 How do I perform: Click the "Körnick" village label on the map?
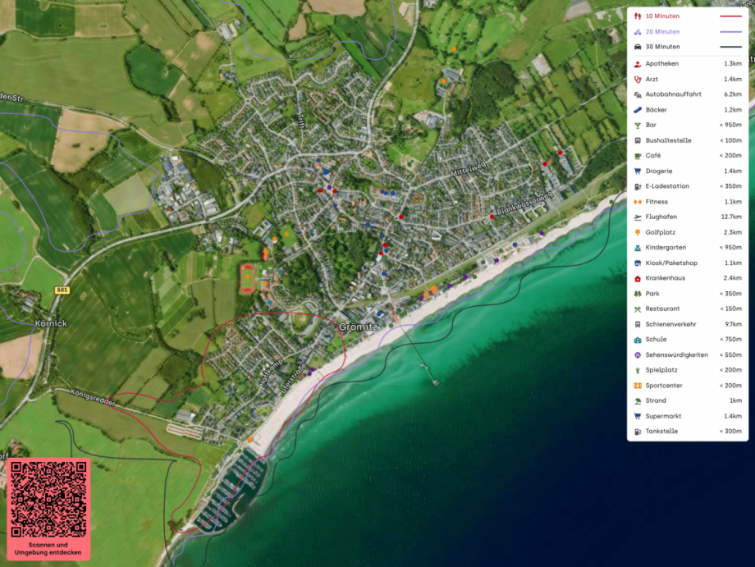(51, 323)
